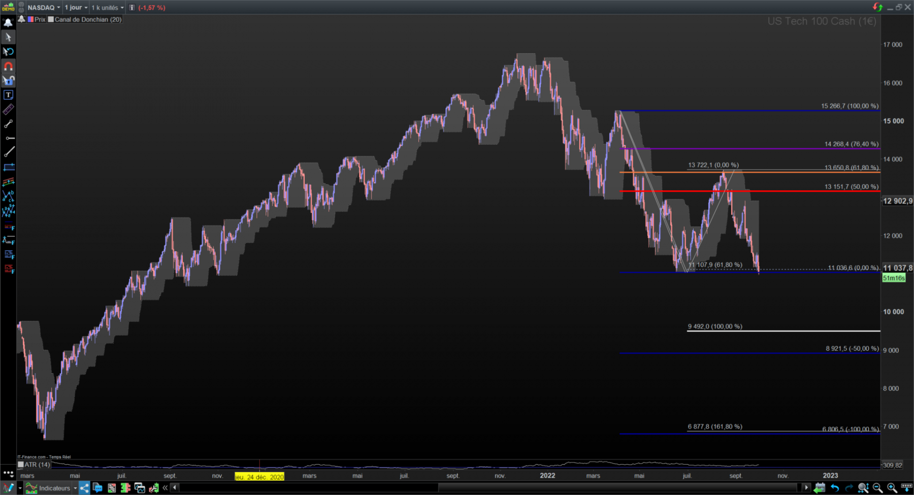
Task: Undo last action with blue arrow
Action: 835,488
